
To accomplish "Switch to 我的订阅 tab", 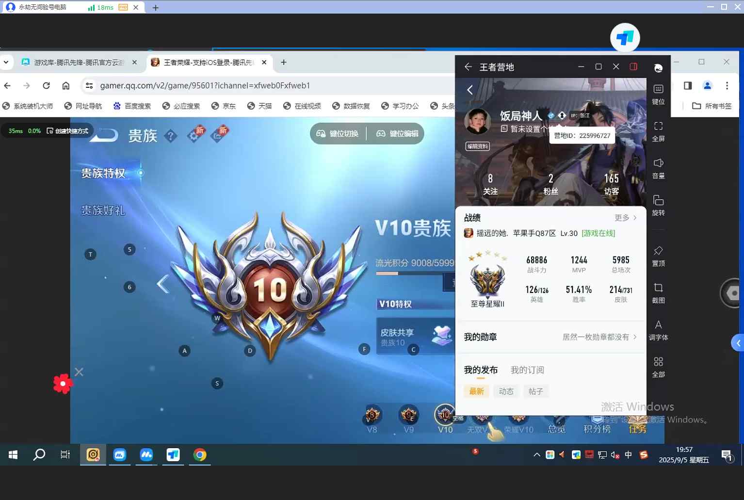I will click(x=527, y=370).
